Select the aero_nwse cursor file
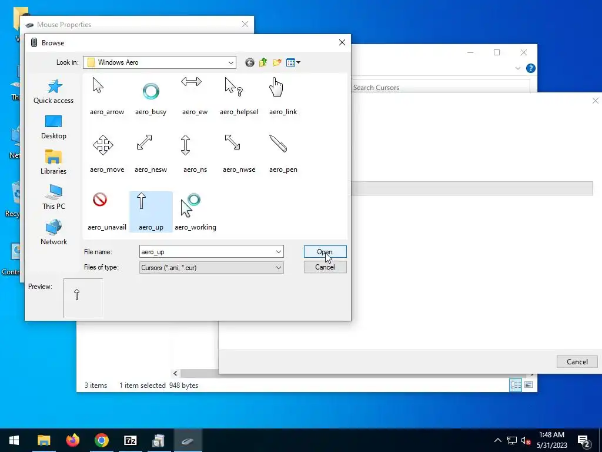This screenshot has height=452, width=602. click(x=239, y=154)
